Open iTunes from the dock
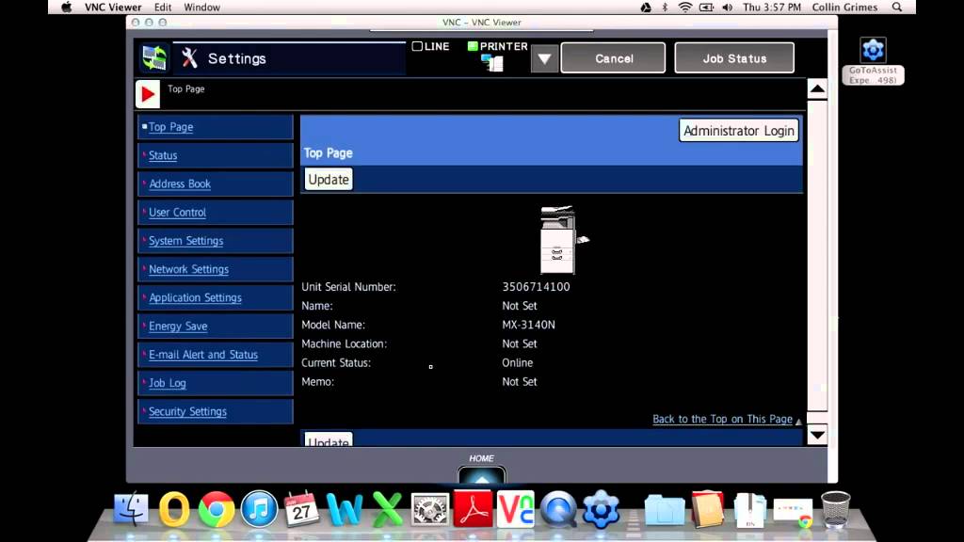The height and width of the screenshot is (542, 964). coord(259,509)
